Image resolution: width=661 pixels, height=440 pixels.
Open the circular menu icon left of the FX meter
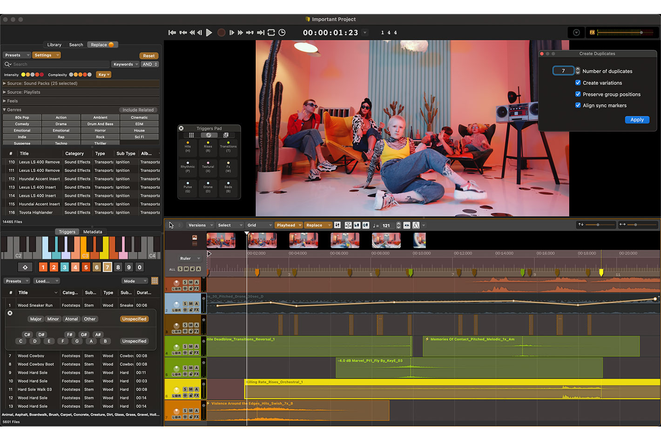(576, 33)
